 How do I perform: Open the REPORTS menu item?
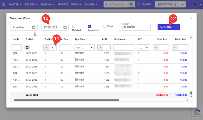click(x=63, y=5)
